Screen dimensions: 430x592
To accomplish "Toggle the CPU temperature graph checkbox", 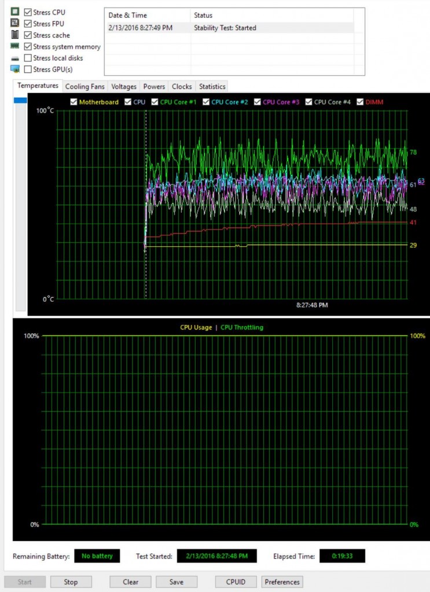I will [x=128, y=102].
